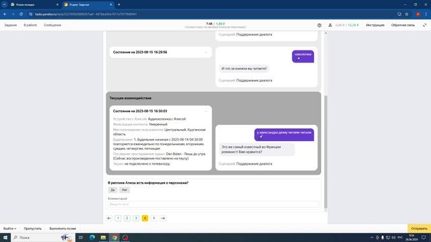Launch Microsoft Edge from taskbar
This screenshot has height=242, width=431.
pyautogui.click(x=92, y=237)
